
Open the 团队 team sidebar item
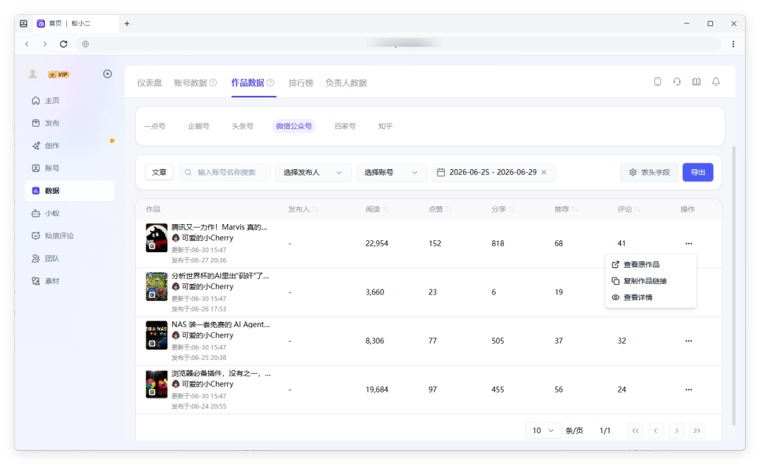[x=69, y=259]
